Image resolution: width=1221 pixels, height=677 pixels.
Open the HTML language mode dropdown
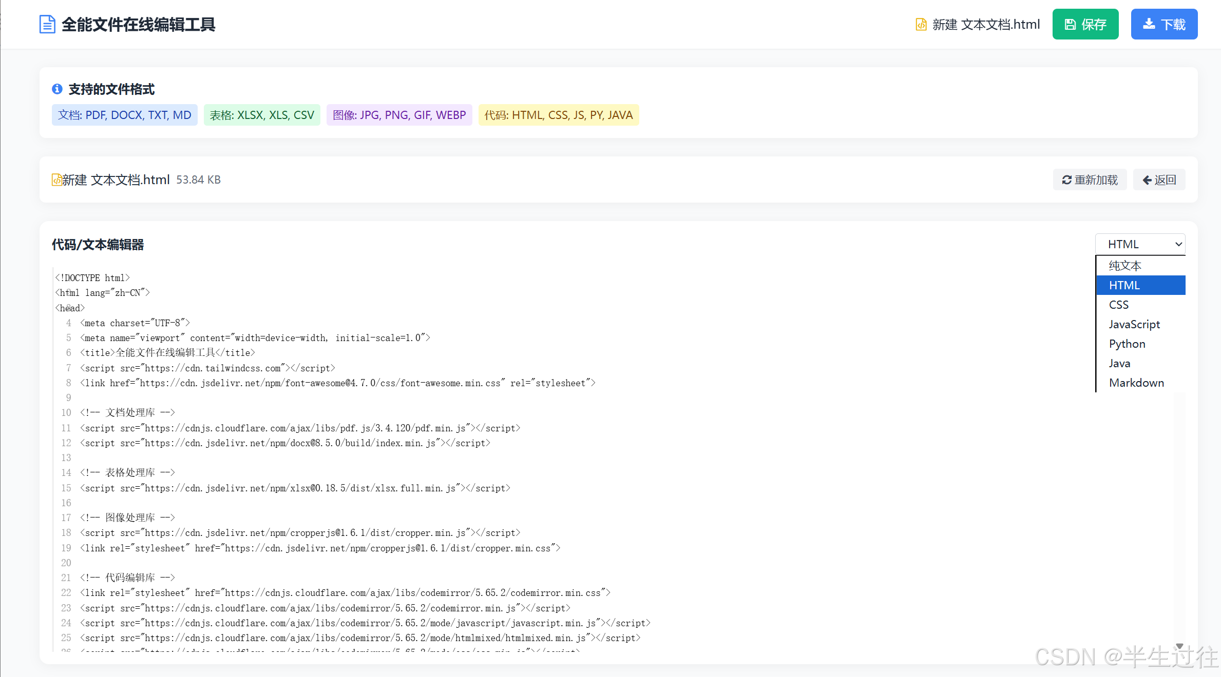1140,244
